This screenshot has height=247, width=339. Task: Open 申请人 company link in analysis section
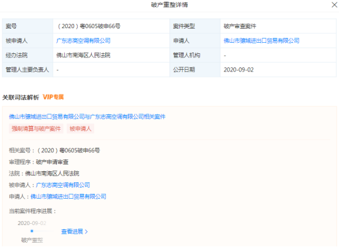[x=69, y=197]
